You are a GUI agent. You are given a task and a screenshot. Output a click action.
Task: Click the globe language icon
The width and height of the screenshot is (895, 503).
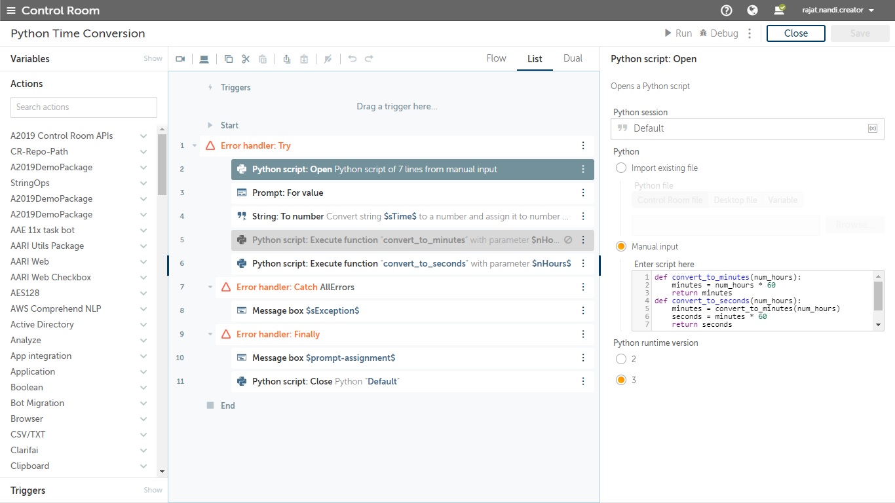tap(752, 10)
